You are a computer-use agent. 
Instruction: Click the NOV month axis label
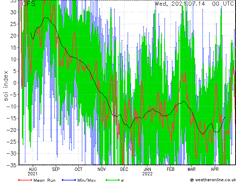(102, 169)
